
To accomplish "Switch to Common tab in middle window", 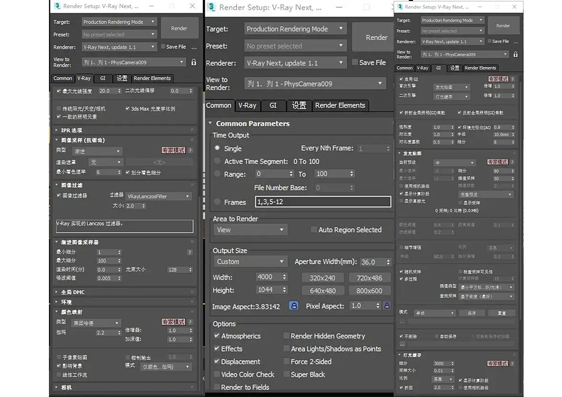I will 219,105.
